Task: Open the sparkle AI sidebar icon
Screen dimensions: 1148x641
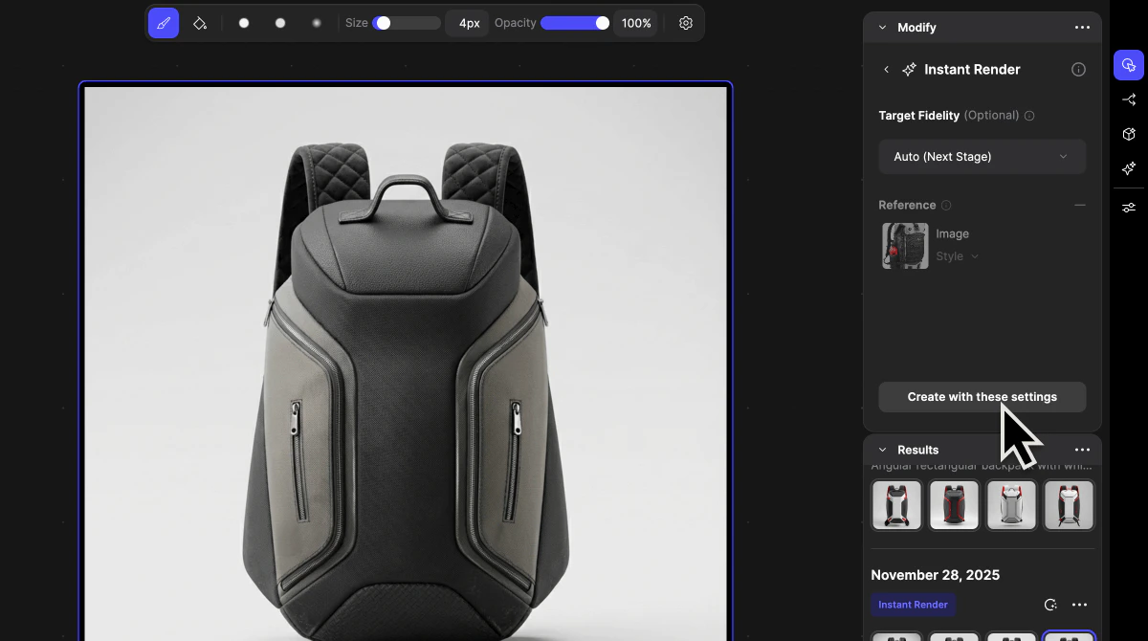Action: 1129,168
